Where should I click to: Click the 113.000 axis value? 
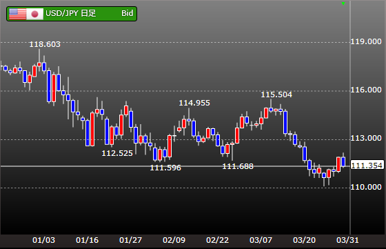tap(366, 138)
